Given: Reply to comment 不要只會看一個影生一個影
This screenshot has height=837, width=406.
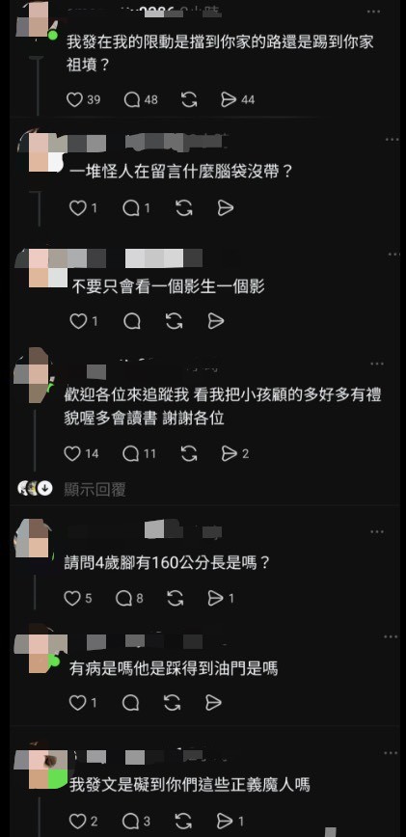Looking at the screenshot, I should (132, 321).
